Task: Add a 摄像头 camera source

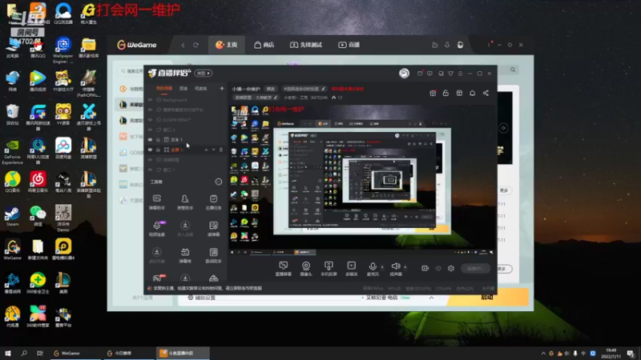Action: (306, 269)
